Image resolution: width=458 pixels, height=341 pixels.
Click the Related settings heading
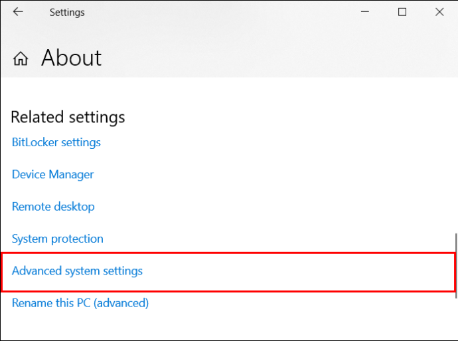click(68, 117)
